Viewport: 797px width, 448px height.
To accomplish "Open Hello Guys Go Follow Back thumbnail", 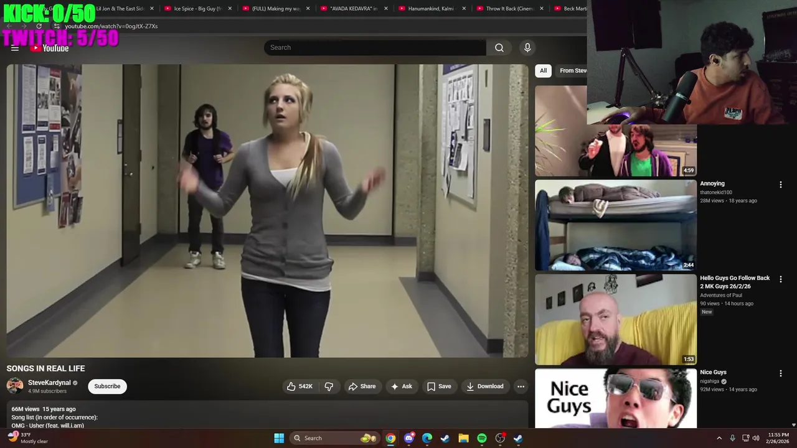I will [616, 319].
